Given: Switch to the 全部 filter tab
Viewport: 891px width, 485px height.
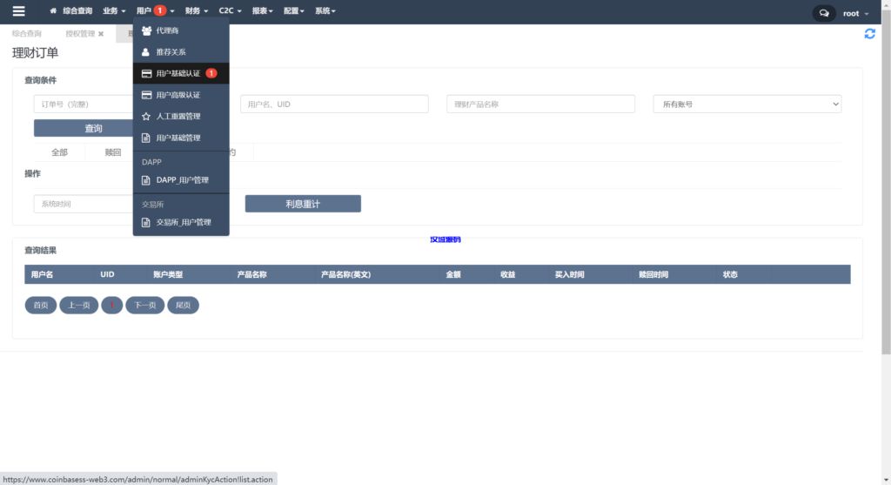Looking at the screenshot, I should 59,152.
